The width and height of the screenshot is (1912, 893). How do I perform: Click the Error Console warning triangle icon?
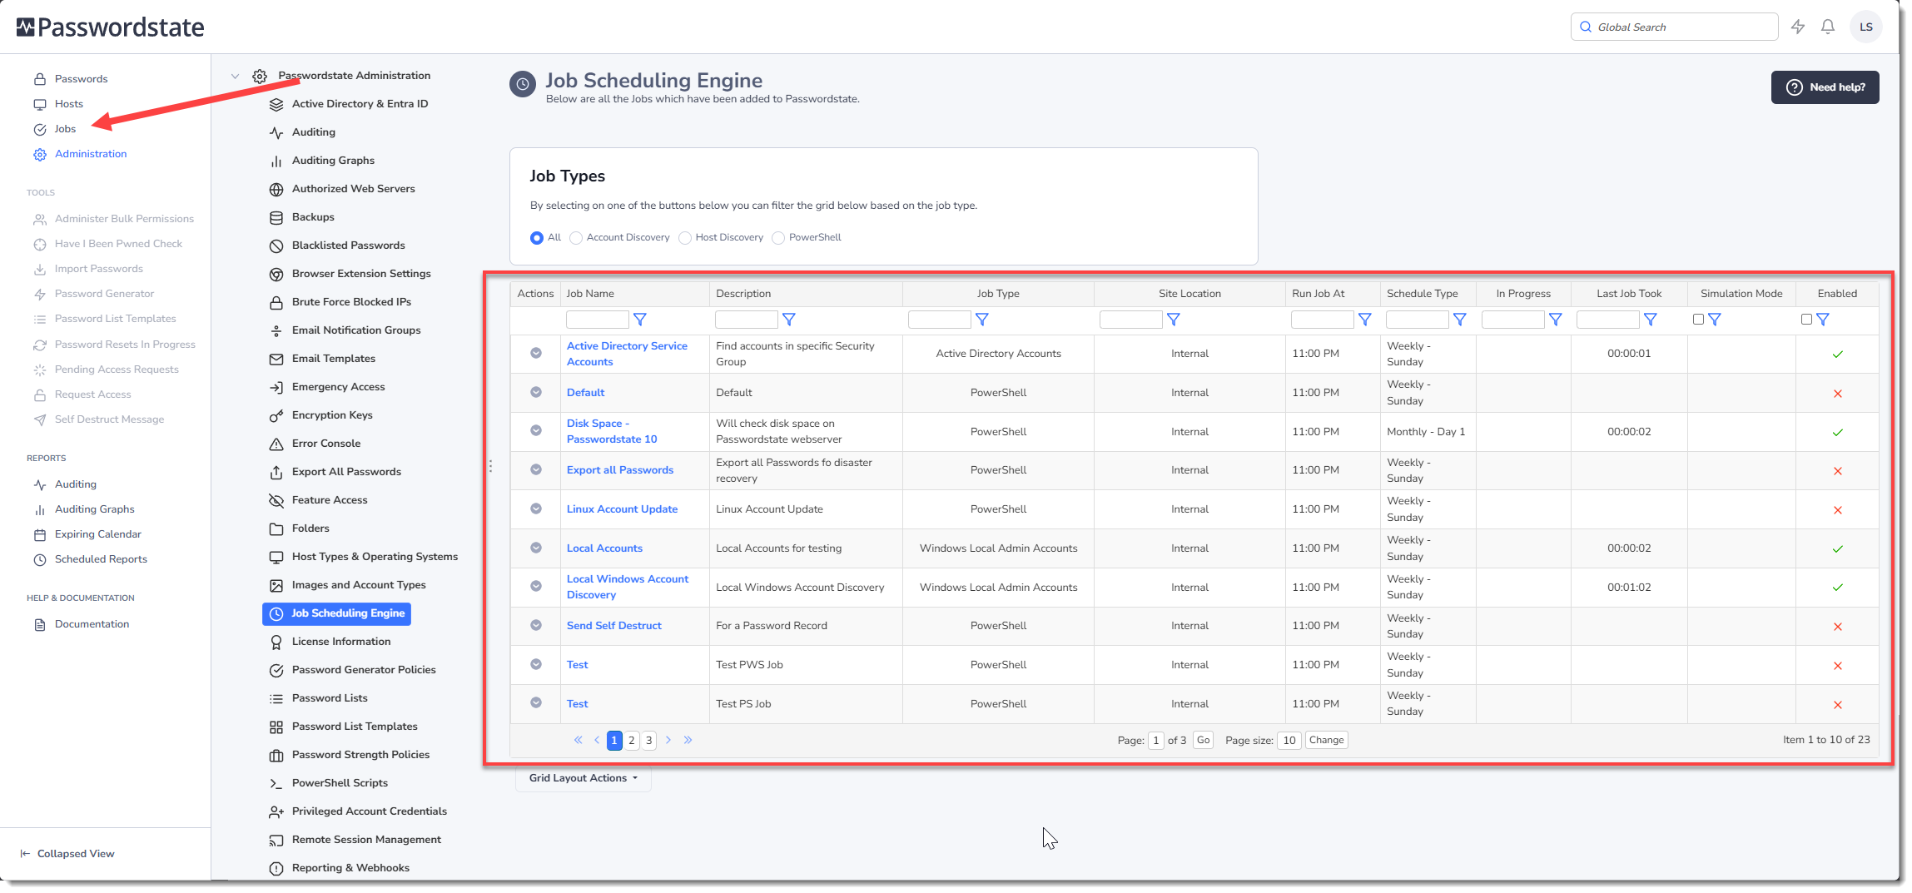click(x=276, y=444)
